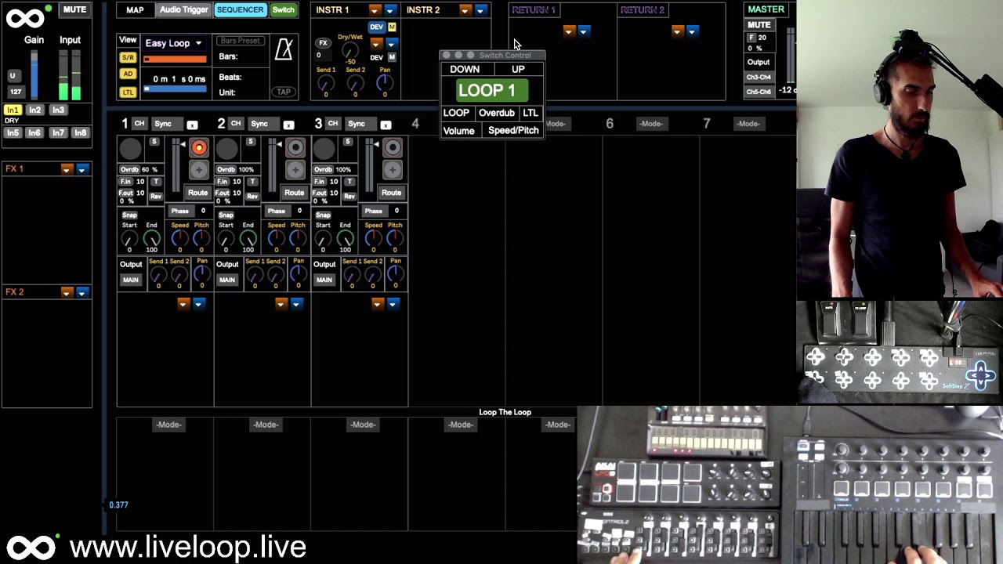
Task: Toggle the MASTER MUTE button
Action: [759, 24]
